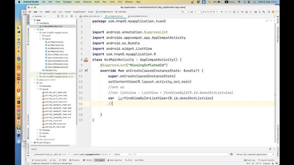Open the Run tool window

point(53,160)
